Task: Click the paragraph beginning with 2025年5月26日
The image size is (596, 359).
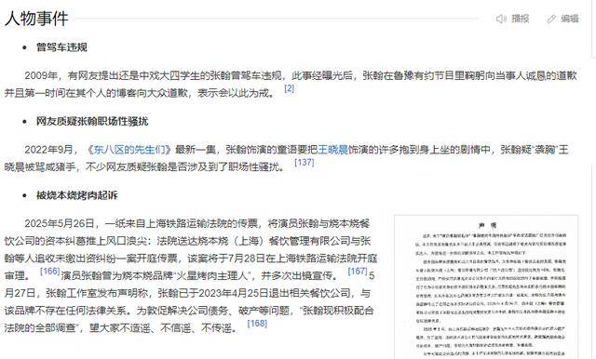Action: (191, 275)
